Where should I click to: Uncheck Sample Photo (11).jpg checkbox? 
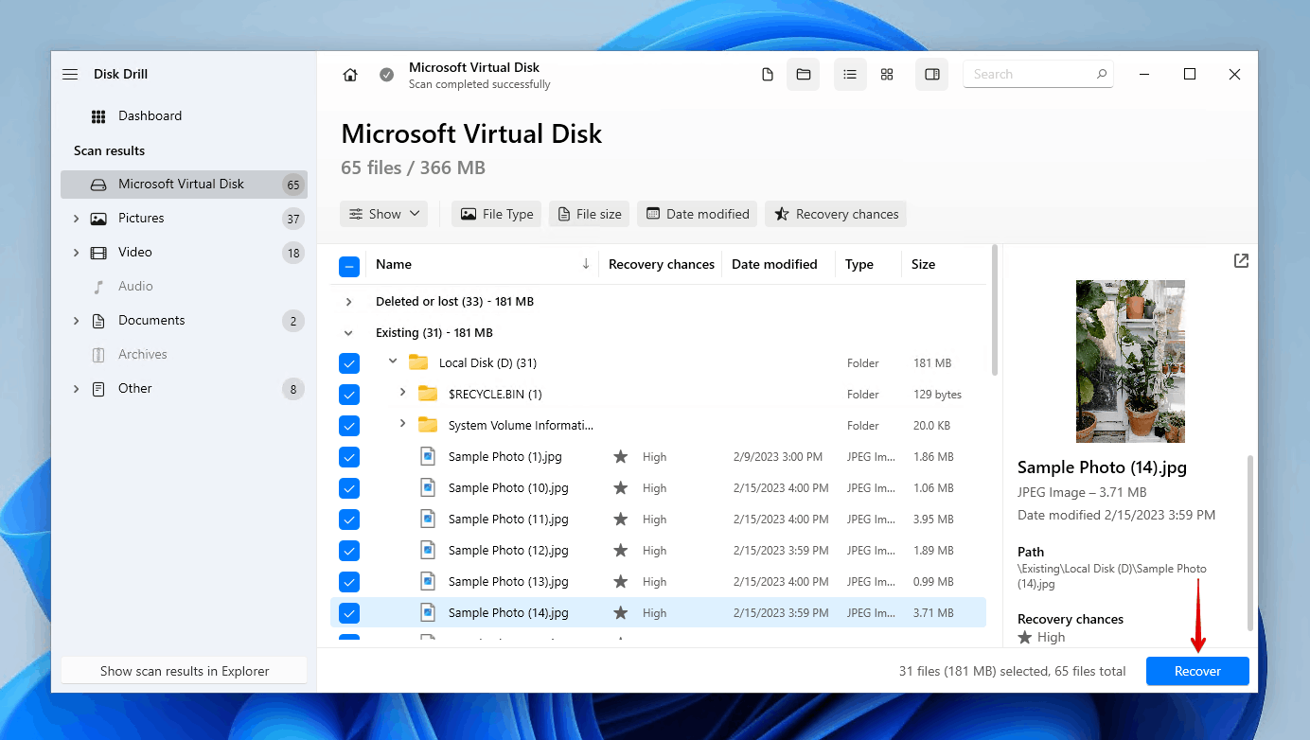coord(349,520)
